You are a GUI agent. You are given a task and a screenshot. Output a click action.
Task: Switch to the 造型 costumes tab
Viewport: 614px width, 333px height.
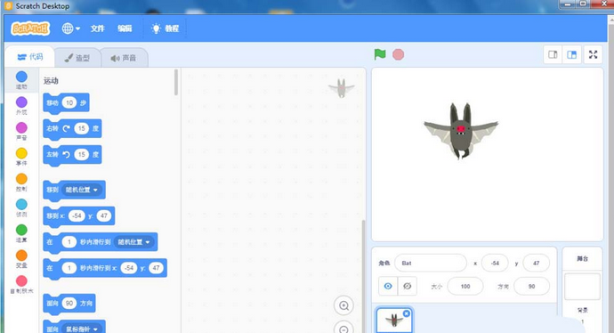(x=77, y=58)
